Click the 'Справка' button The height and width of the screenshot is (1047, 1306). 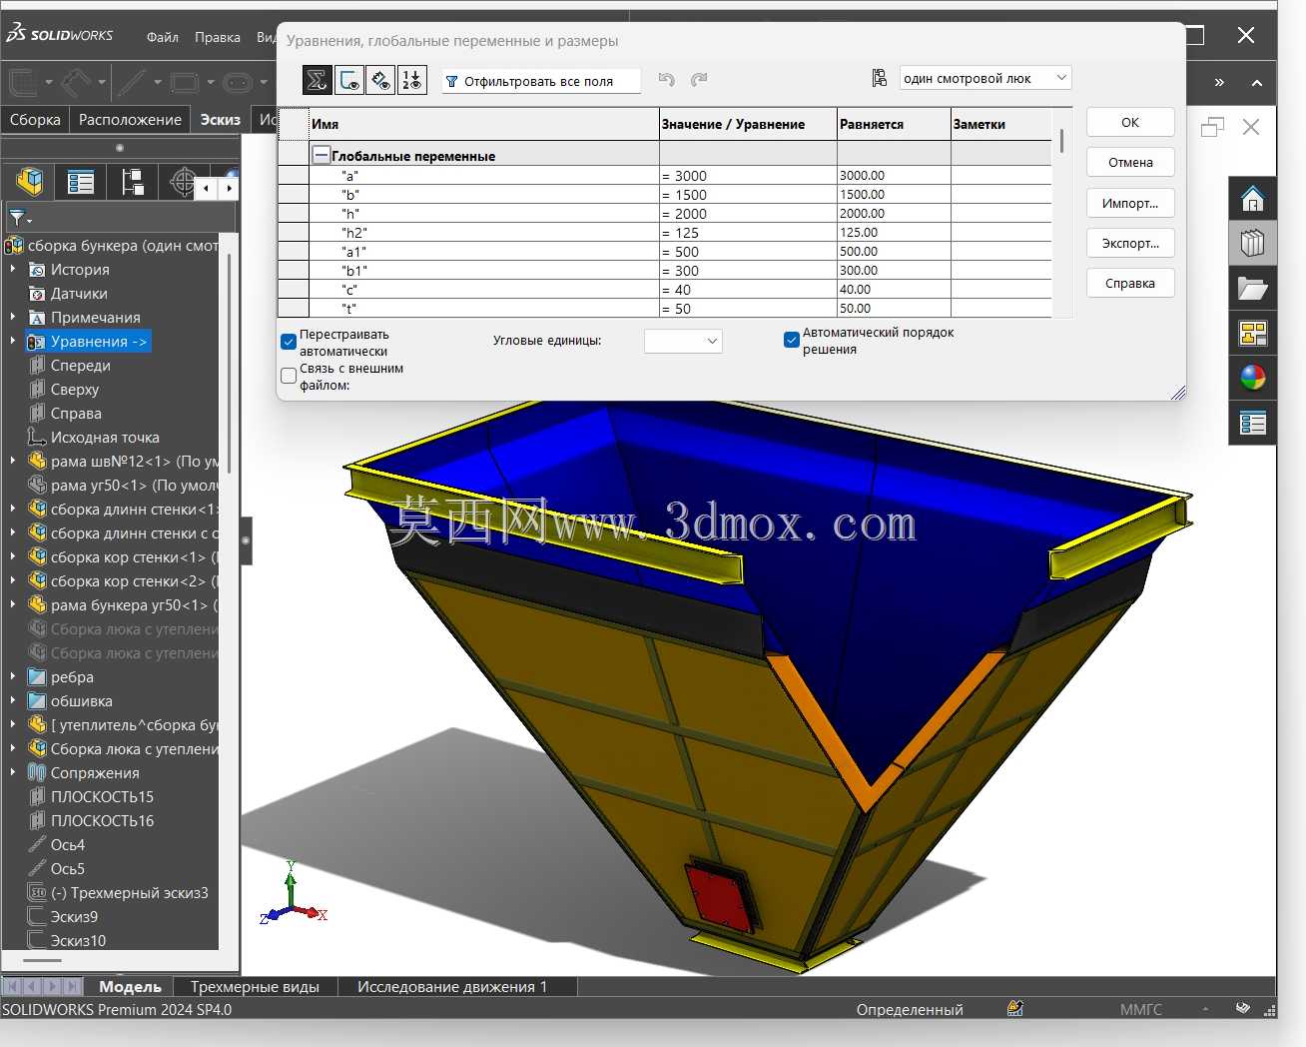point(1130,283)
